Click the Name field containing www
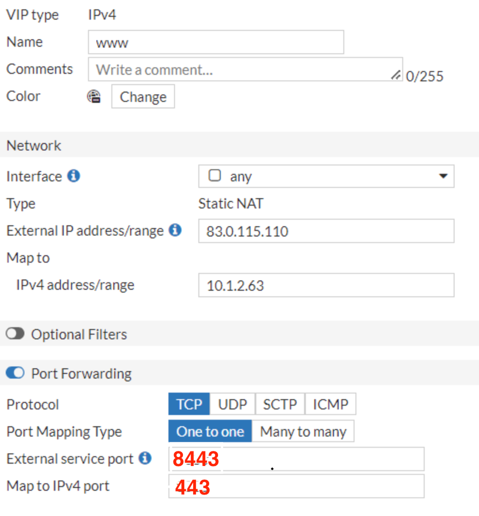The height and width of the screenshot is (516, 479). (x=216, y=42)
